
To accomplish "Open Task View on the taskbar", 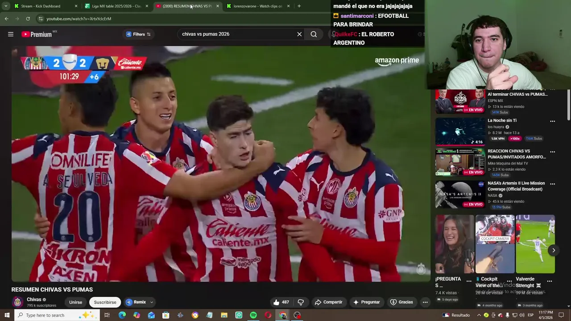I will coord(107,315).
